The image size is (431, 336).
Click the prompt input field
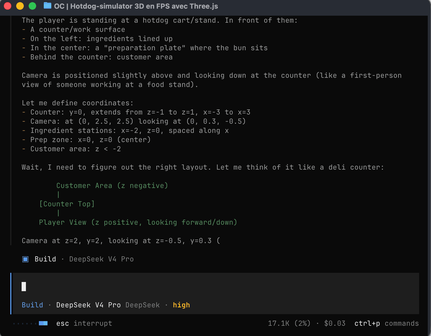pos(216,286)
